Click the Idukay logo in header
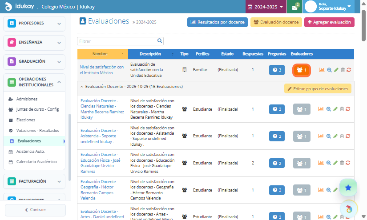367x220 pixels. click(x=20, y=7)
